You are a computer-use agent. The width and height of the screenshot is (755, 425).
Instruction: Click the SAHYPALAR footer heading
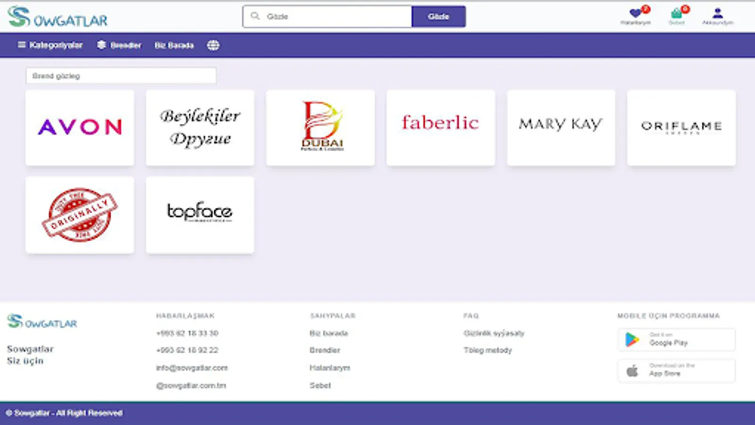point(333,315)
